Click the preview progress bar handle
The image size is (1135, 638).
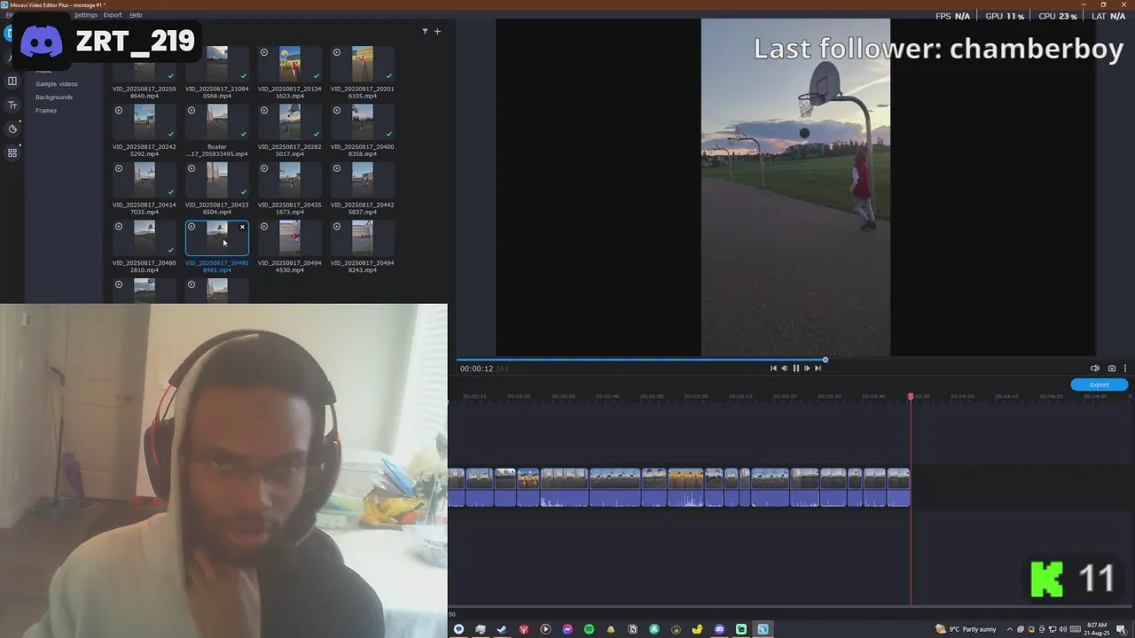point(825,360)
